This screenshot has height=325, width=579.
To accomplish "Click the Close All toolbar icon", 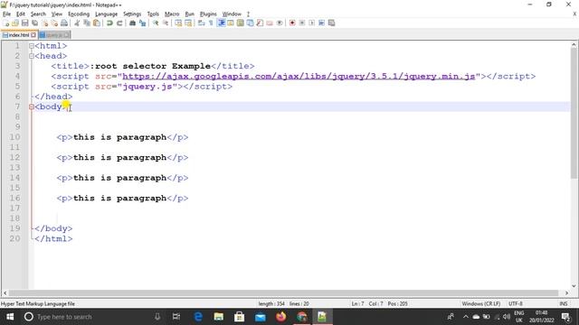I will pos(54,23).
